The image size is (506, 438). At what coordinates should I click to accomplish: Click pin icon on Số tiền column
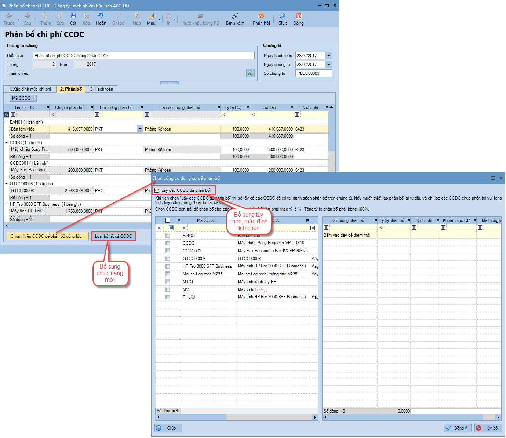point(292,107)
